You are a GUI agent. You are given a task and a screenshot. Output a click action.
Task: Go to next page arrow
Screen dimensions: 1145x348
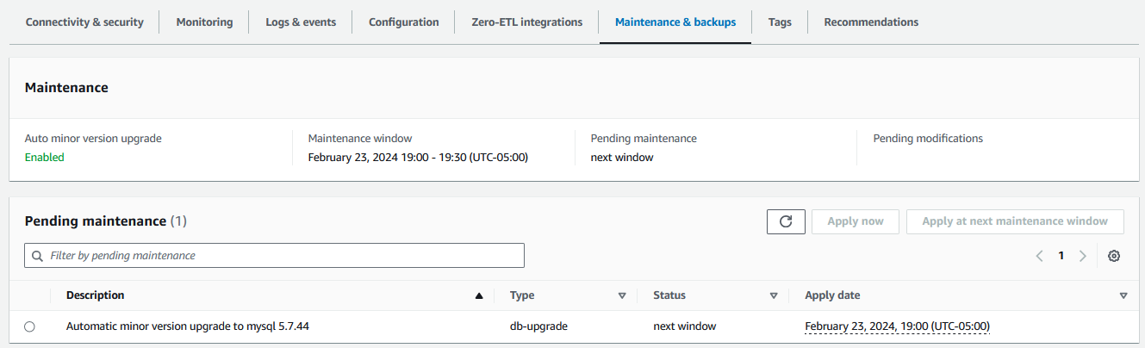[1083, 256]
